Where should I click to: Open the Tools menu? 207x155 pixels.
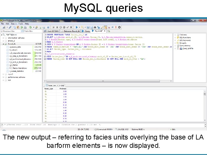pos(21,24)
